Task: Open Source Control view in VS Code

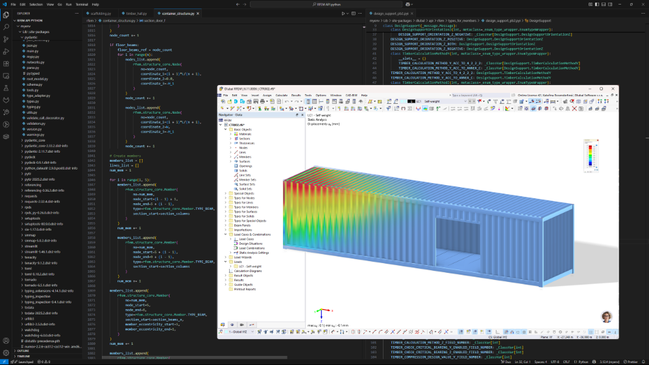Action: 6,40
